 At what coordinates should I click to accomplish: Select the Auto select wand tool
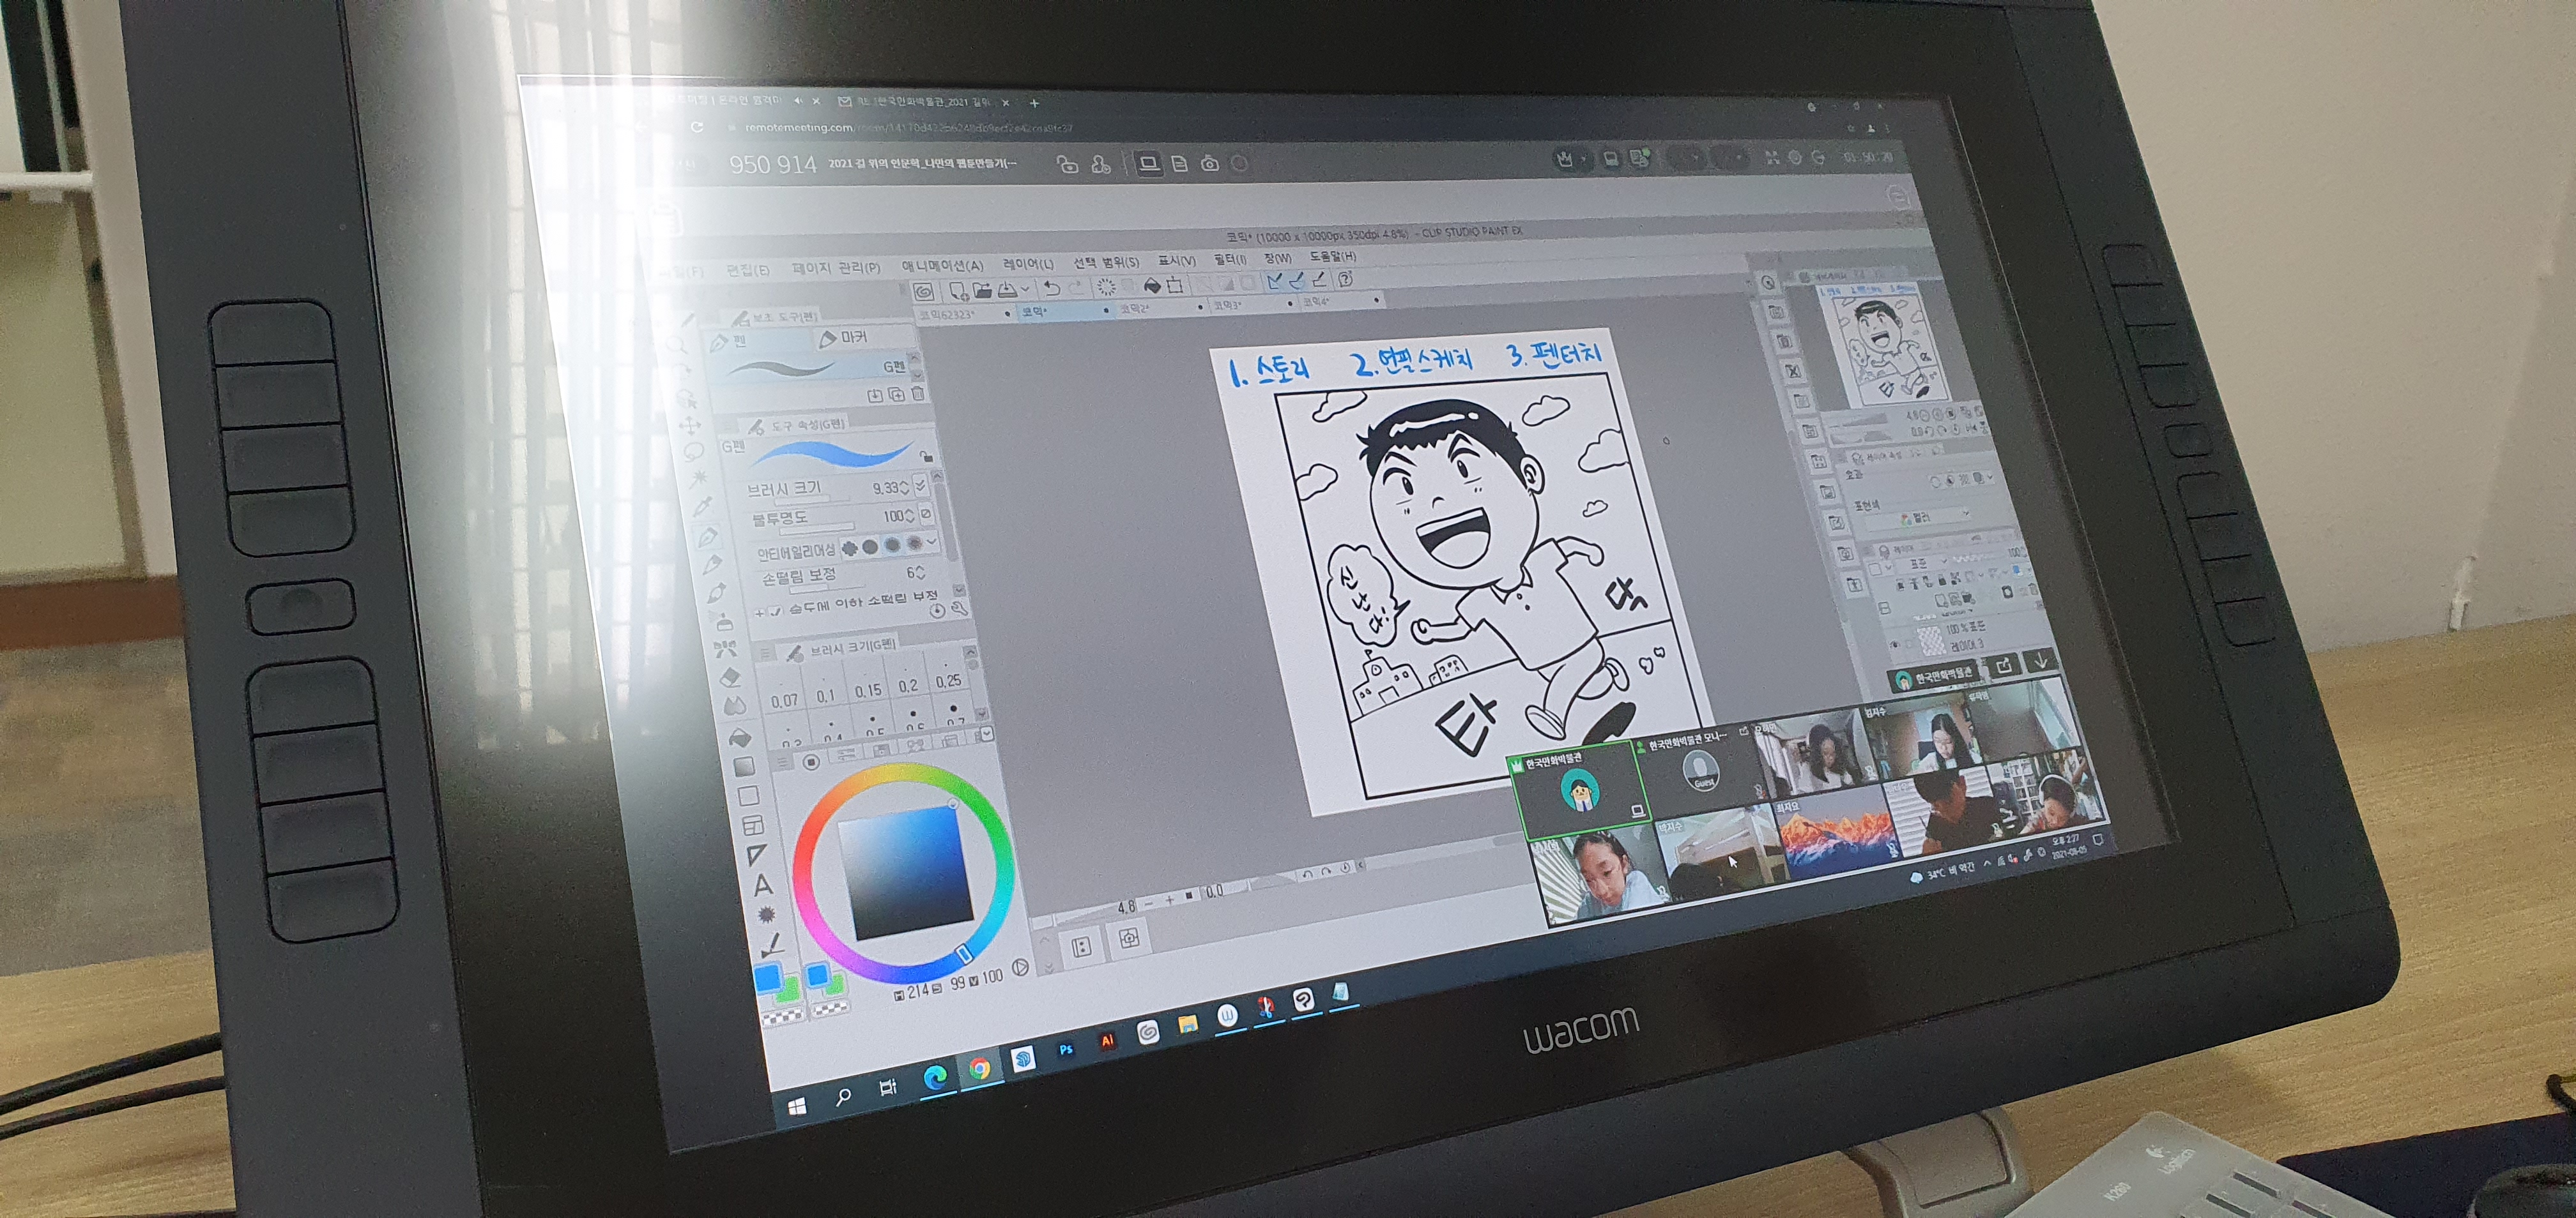(699, 479)
